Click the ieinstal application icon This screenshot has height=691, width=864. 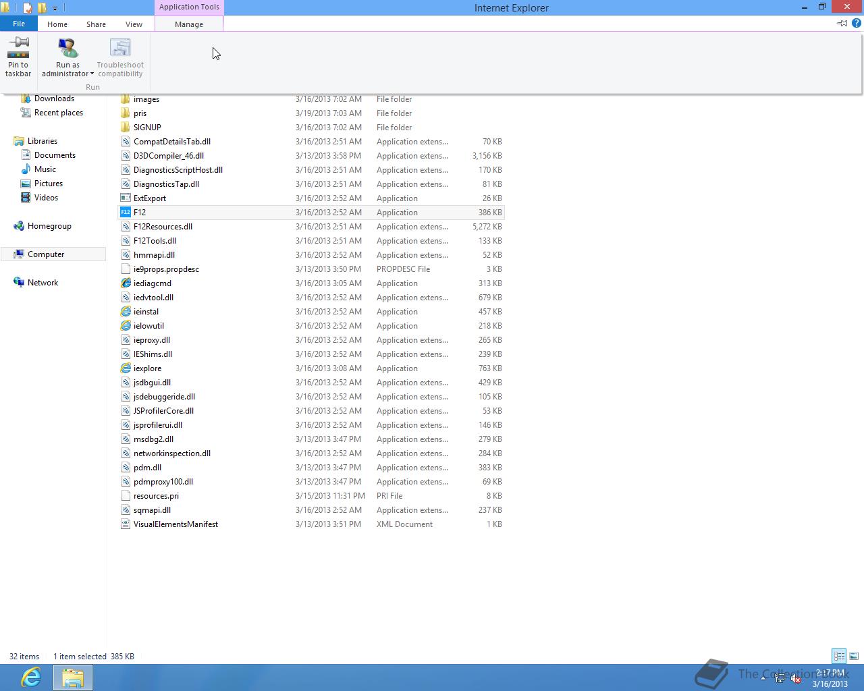pyautogui.click(x=125, y=312)
